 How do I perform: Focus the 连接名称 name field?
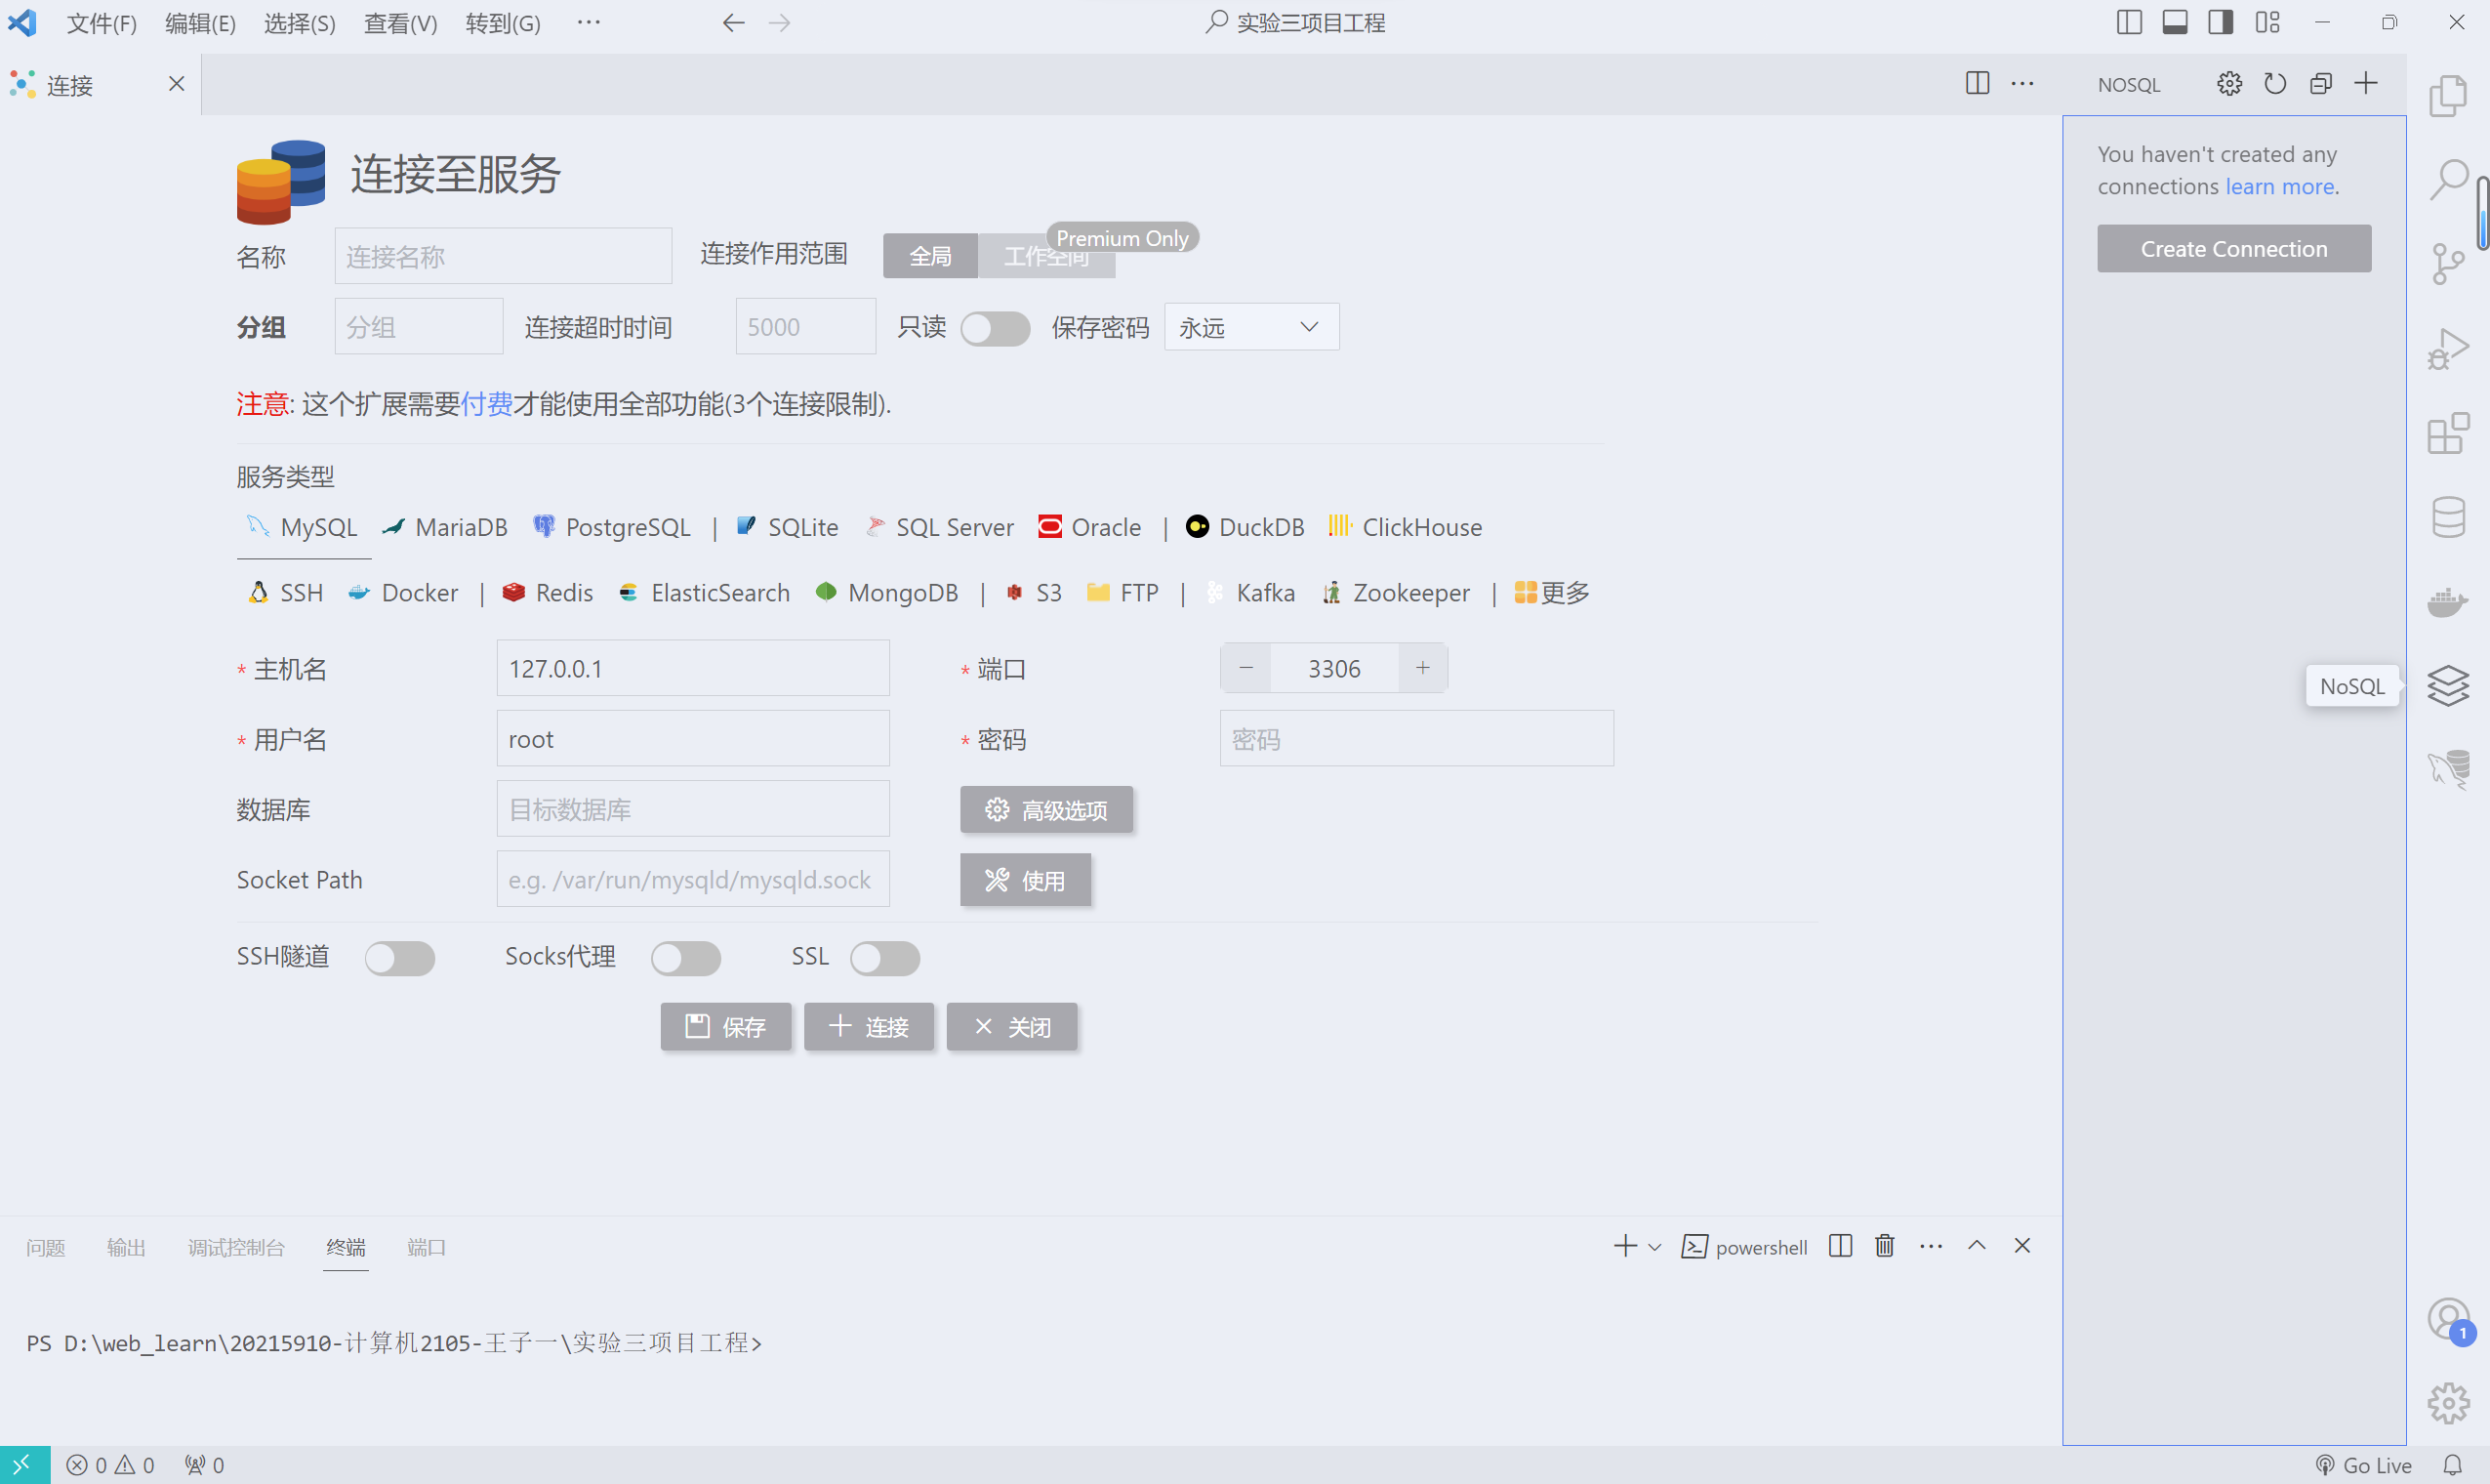tap(503, 256)
